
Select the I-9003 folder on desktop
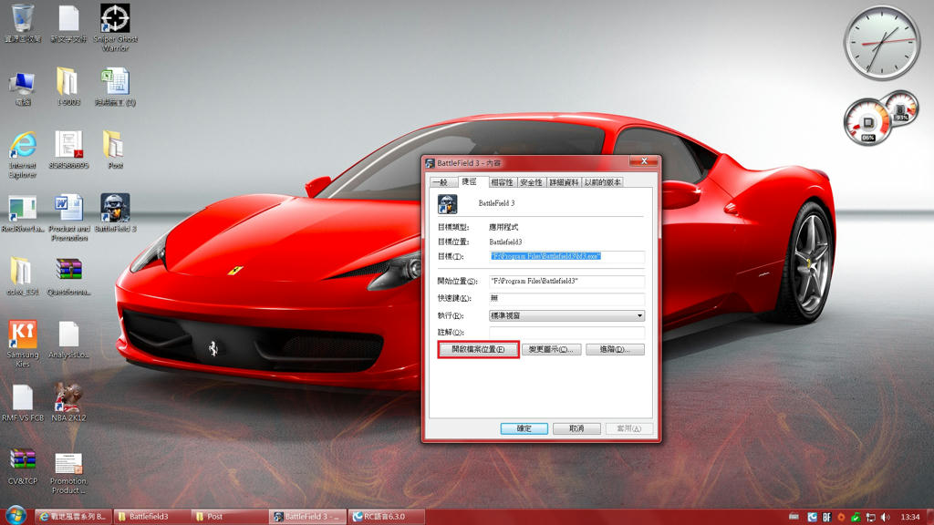point(67,87)
